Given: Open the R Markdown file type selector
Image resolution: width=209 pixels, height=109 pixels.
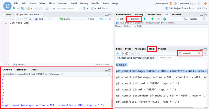Looking at the screenshot, I should (104, 65).
